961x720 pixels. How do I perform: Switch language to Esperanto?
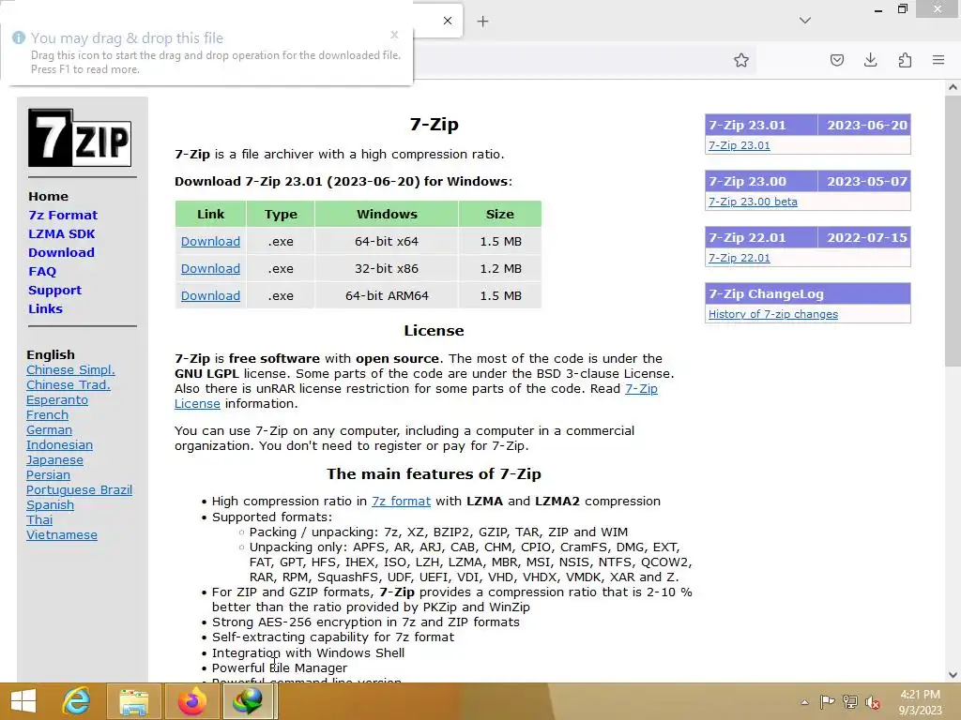pyautogui.click(x=57, y=399)
